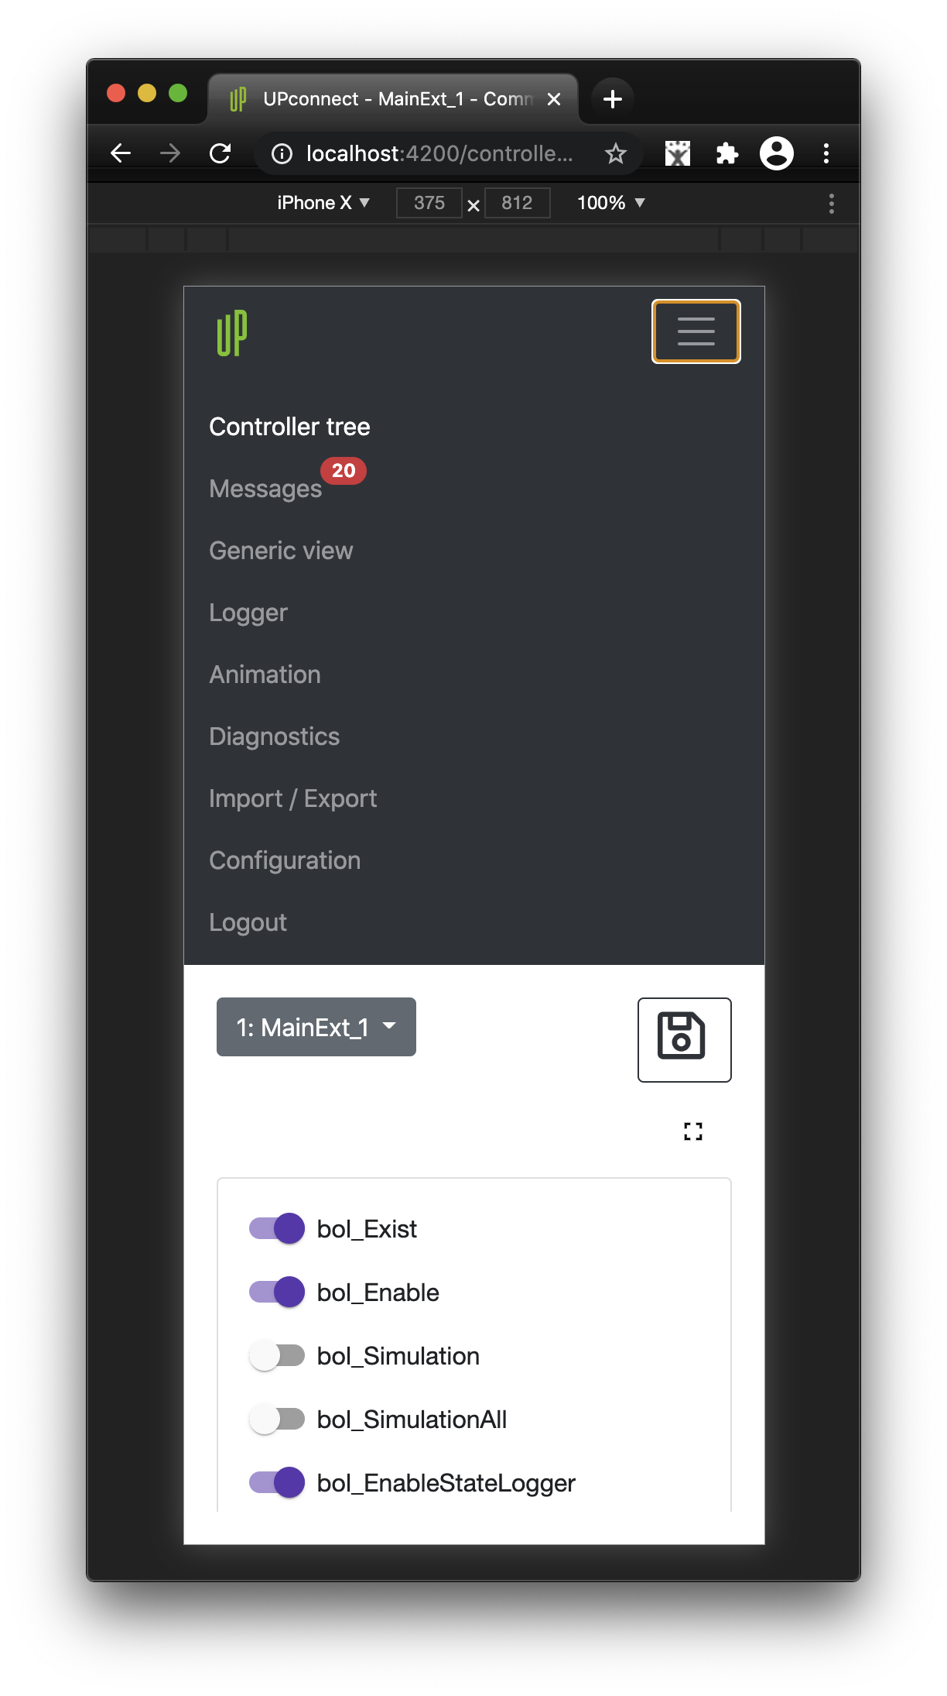This screenshot has height=1696, width=947.
Task: Enable the bol_Simulation switch
Action: 277,1355
